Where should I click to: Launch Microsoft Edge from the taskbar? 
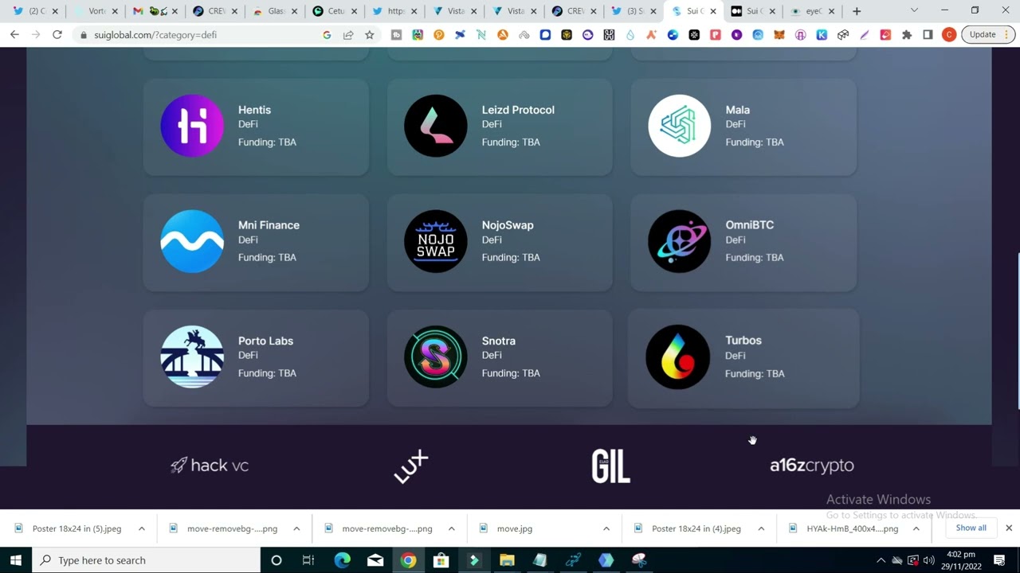click(342, 560)
